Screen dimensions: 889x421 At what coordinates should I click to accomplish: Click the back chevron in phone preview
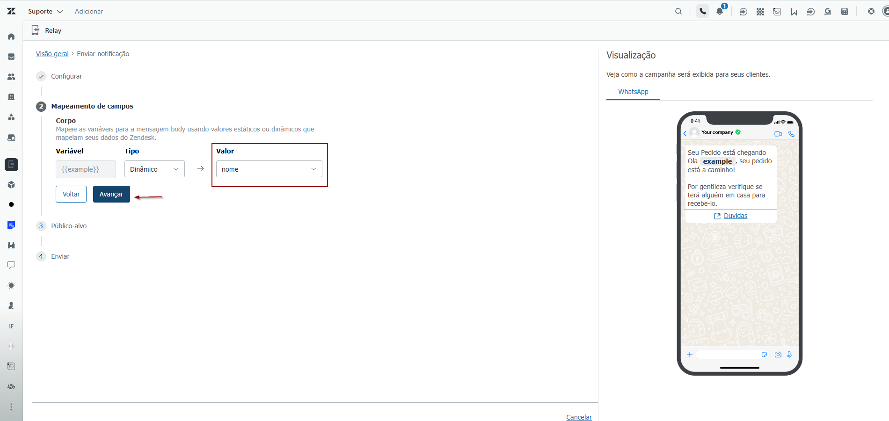(685, 133)
